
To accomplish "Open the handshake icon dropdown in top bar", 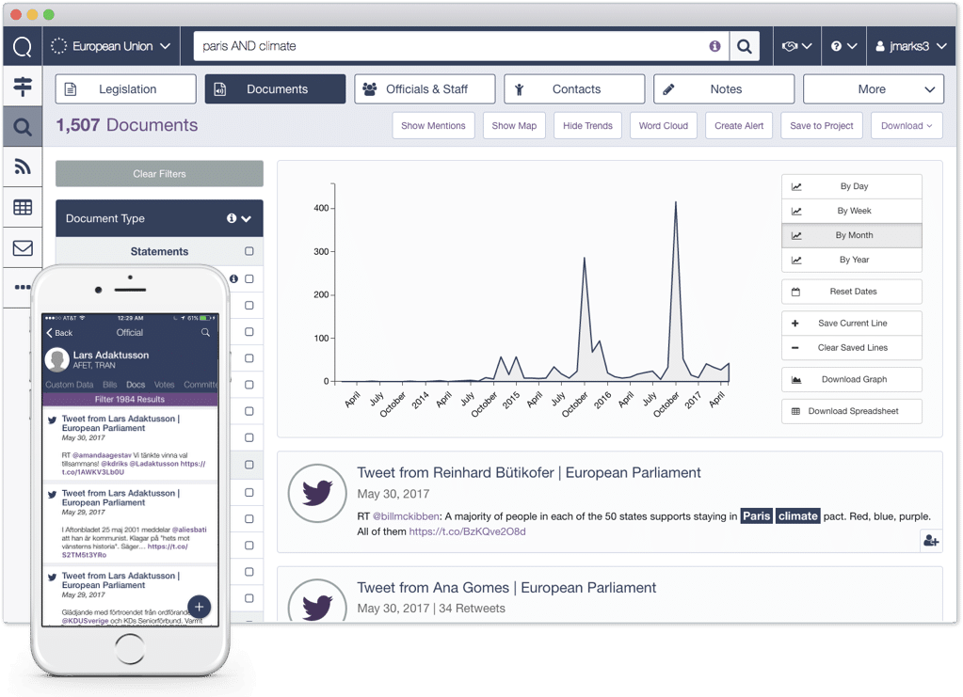I will 796,46.
